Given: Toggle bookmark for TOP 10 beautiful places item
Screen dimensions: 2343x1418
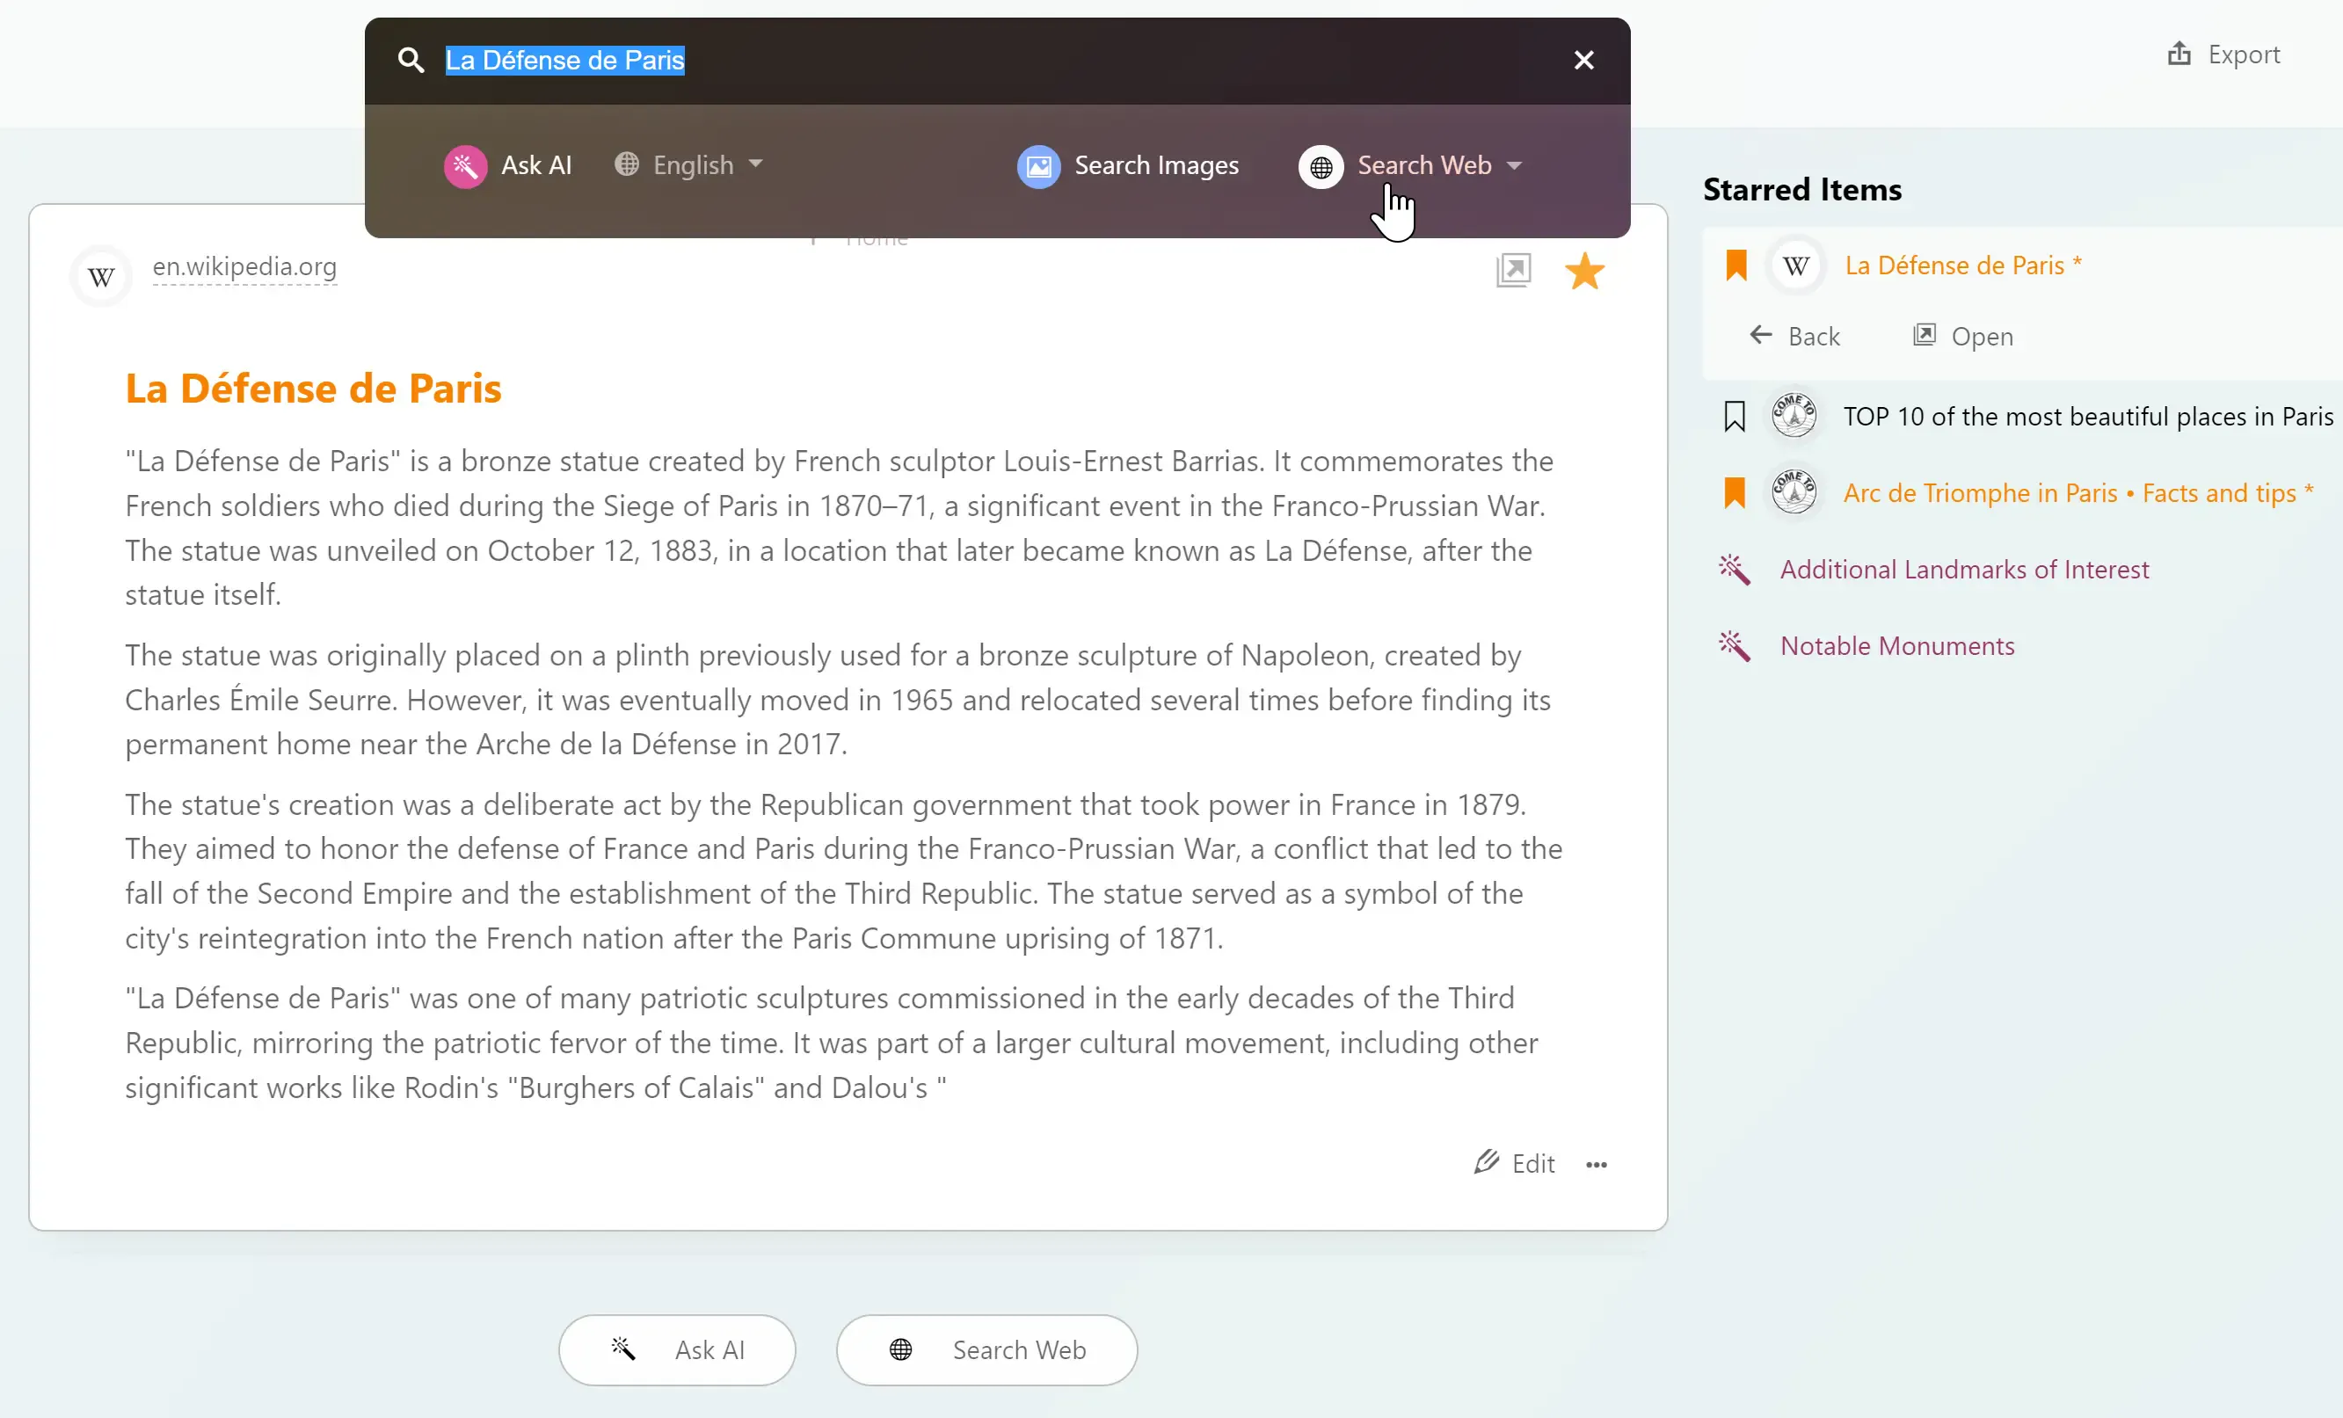Looking at the screenshot, I should tap(1735, 417).
